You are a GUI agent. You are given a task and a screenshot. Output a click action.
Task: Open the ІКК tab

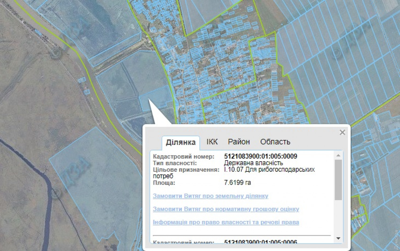click(x=212, y=142)
